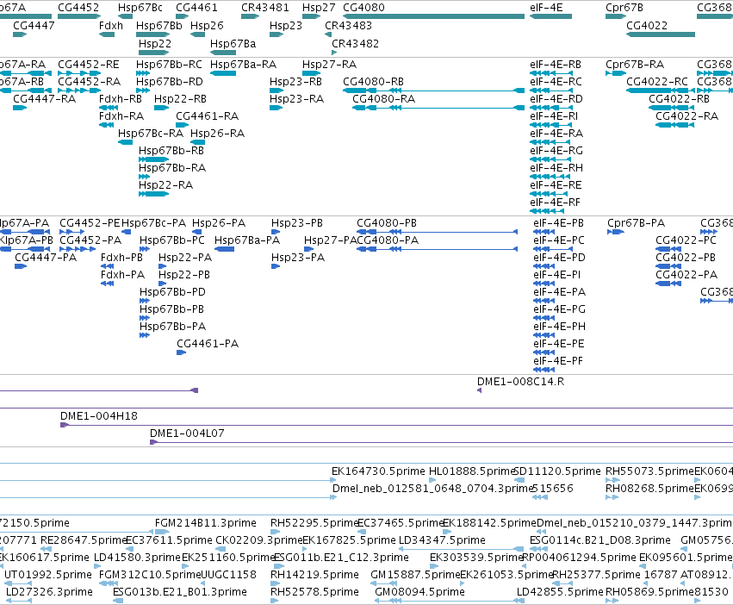Click protein CG4447-PA

tap(46, 258)
